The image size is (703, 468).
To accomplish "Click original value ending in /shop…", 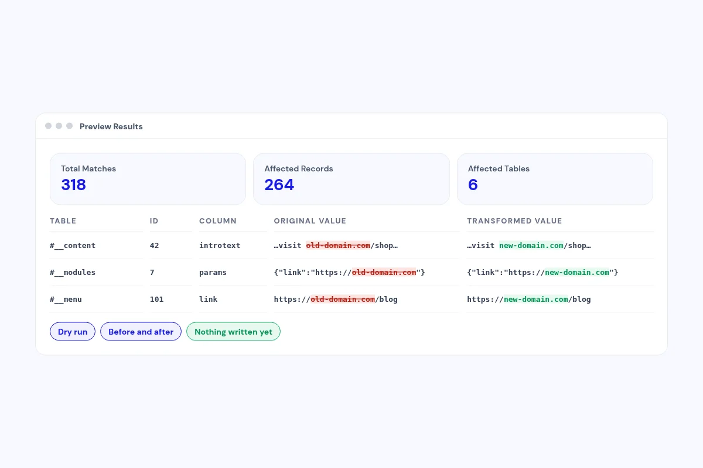I will [x=336, y=246].
